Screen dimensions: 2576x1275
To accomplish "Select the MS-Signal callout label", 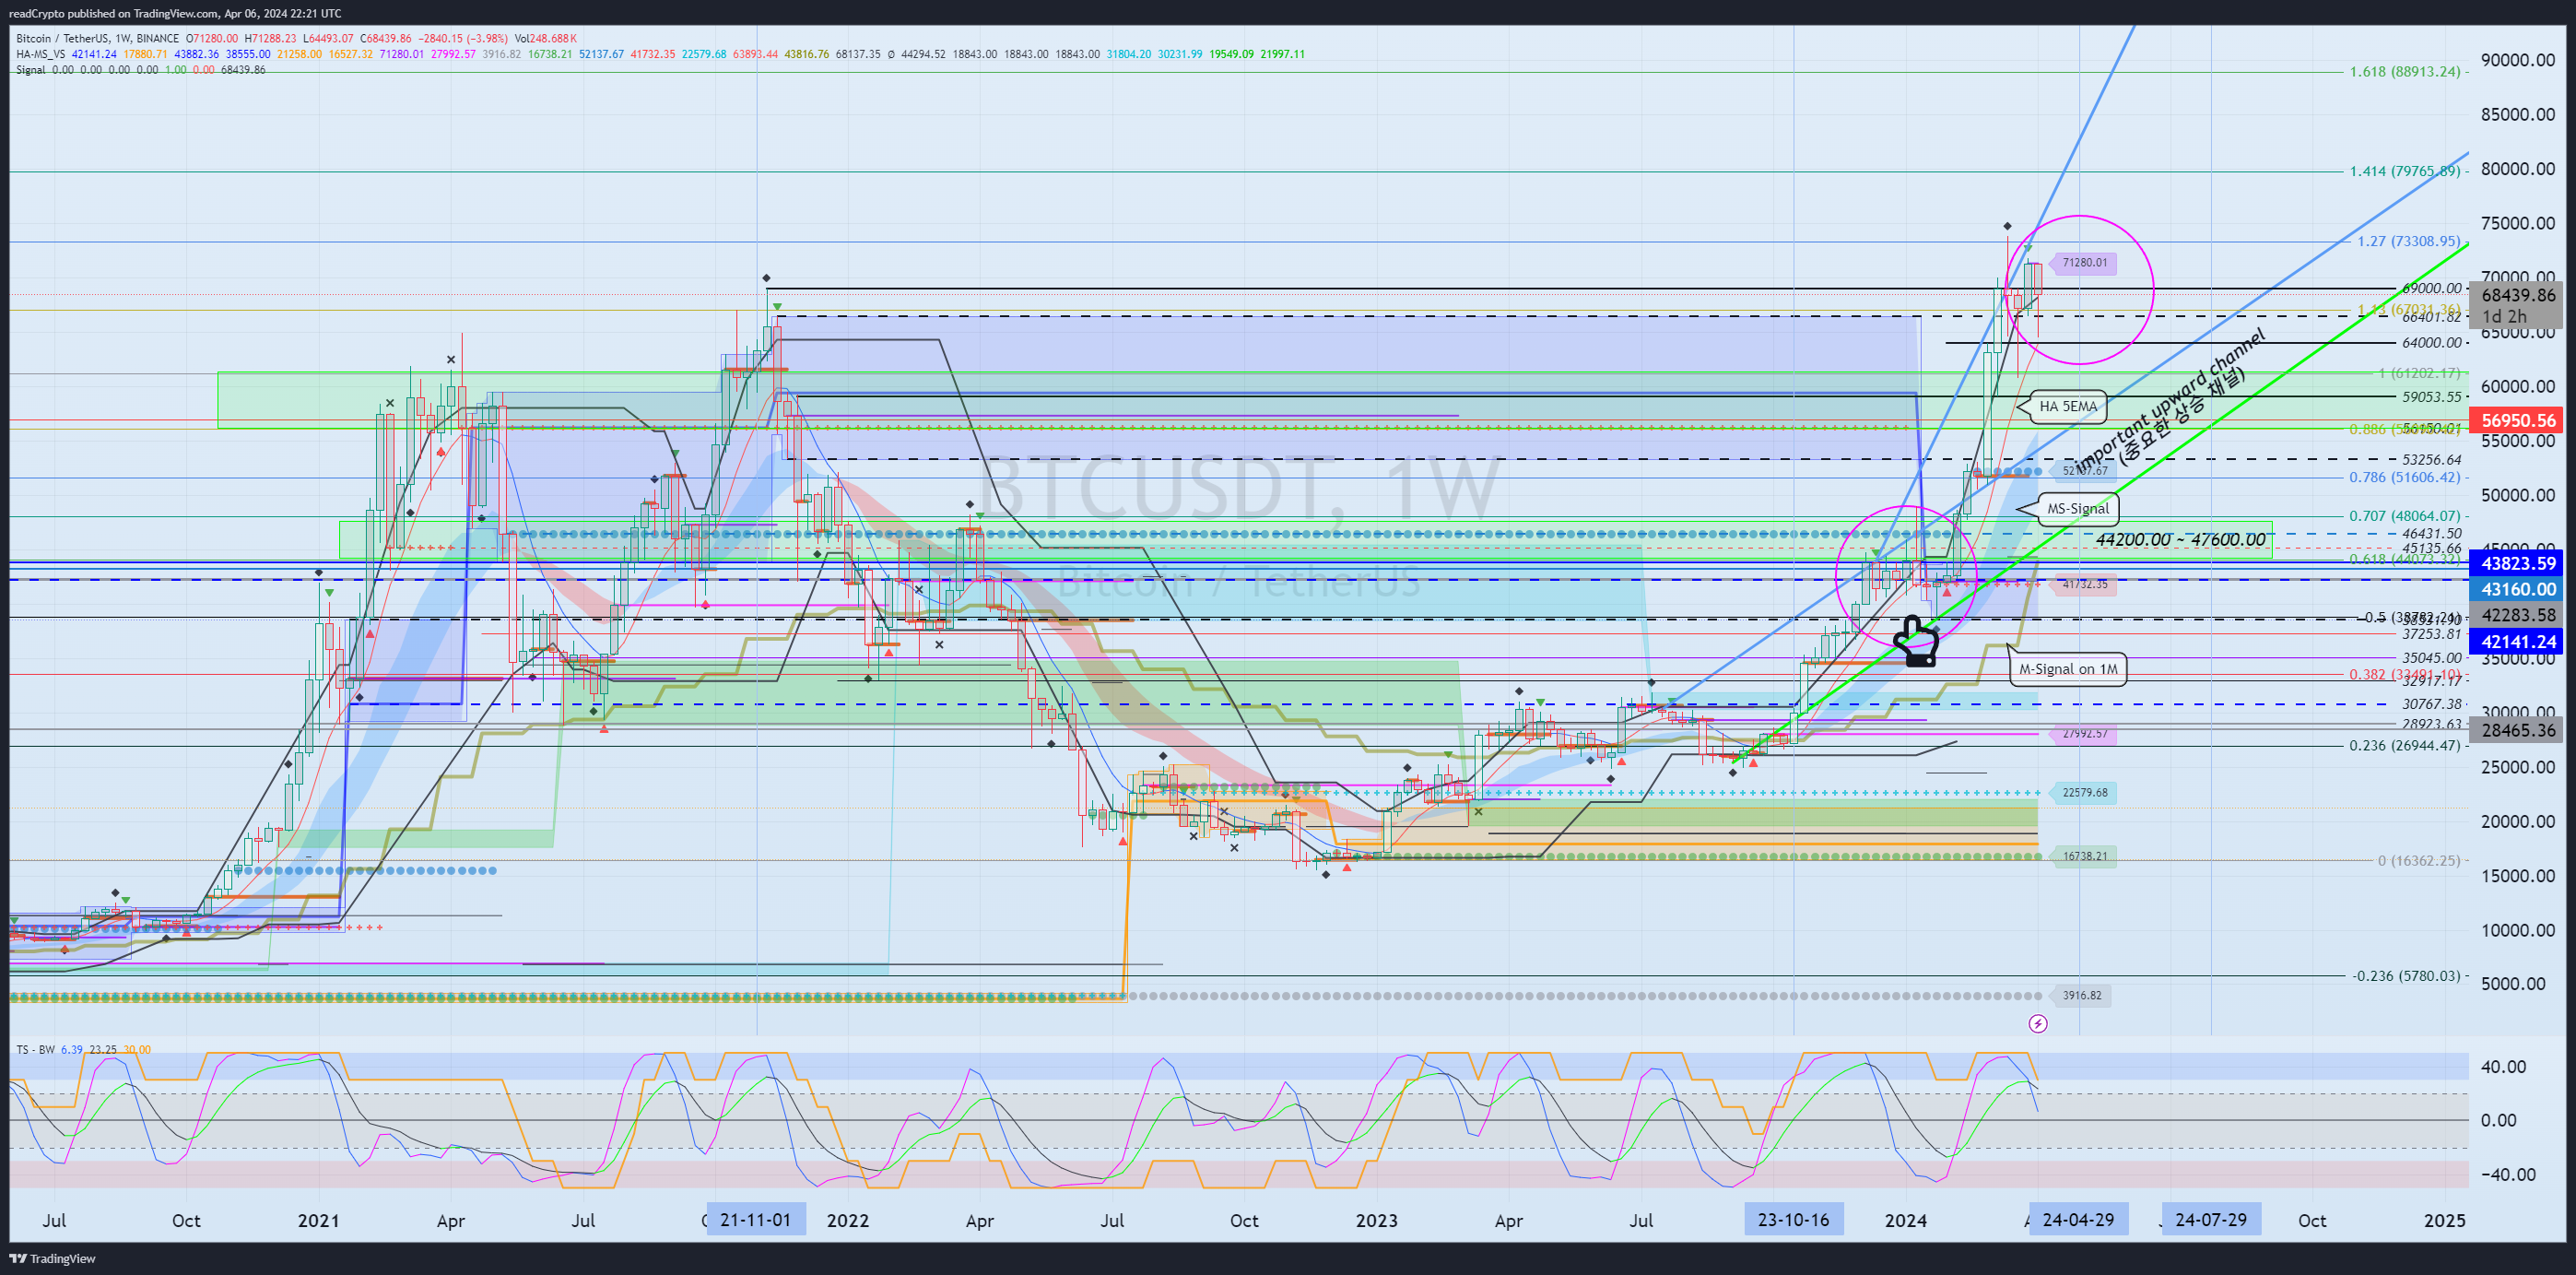I will click(2077, 508).
